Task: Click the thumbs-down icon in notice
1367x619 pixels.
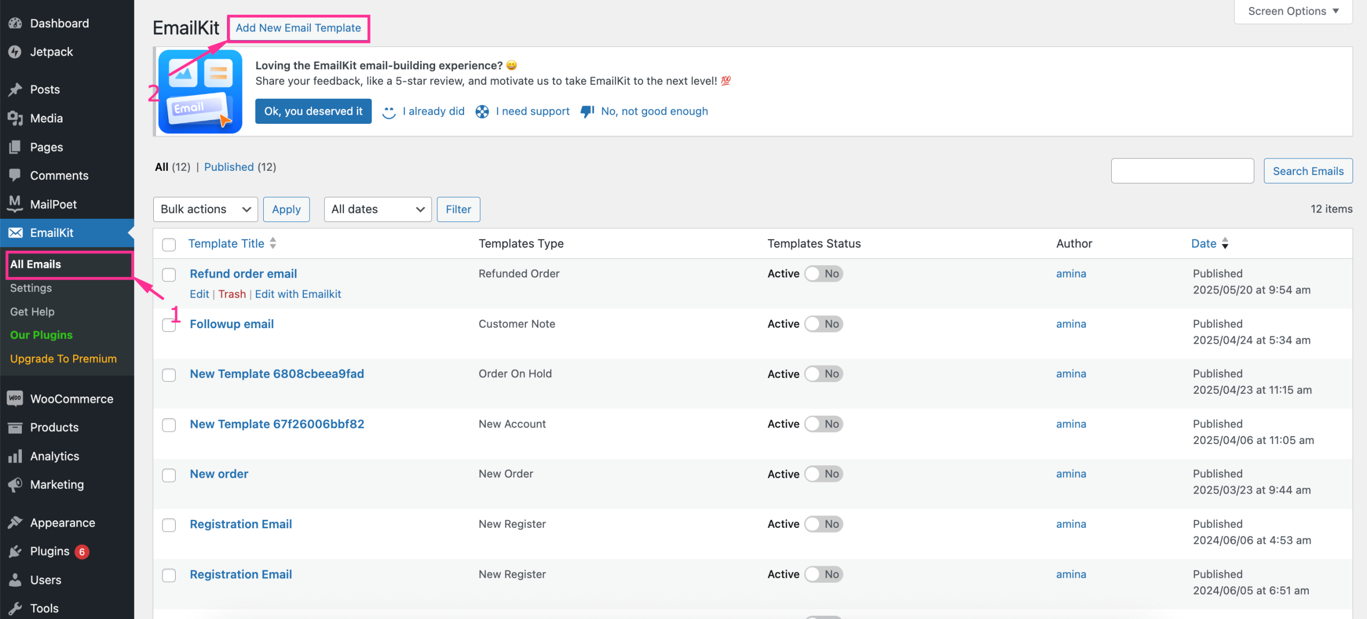Action: pyautogui.click(x=587, y=112)
